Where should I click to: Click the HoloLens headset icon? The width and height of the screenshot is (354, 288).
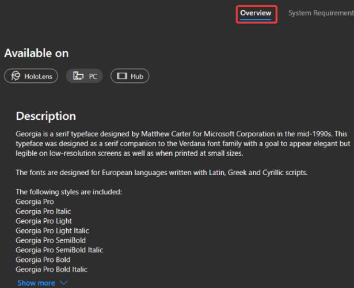(x=16, y=76)
